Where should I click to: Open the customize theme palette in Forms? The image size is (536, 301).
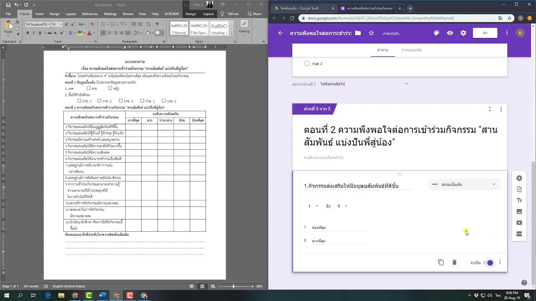click(x=436, y=33)
